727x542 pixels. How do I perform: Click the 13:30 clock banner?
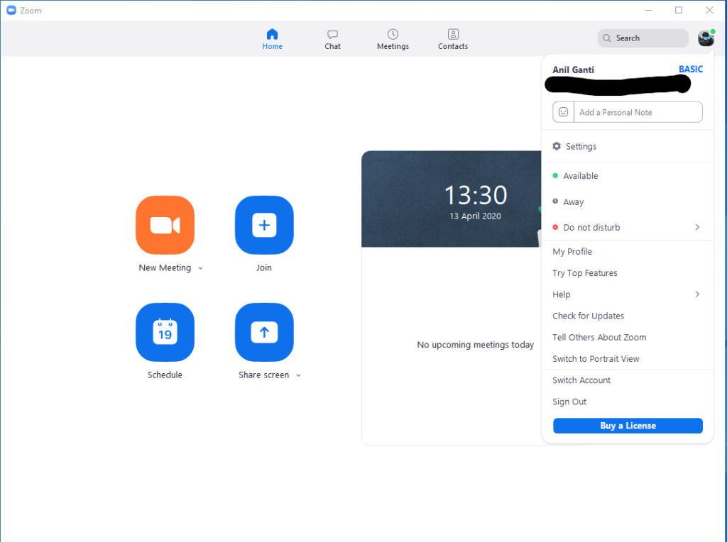click(451, 199)
